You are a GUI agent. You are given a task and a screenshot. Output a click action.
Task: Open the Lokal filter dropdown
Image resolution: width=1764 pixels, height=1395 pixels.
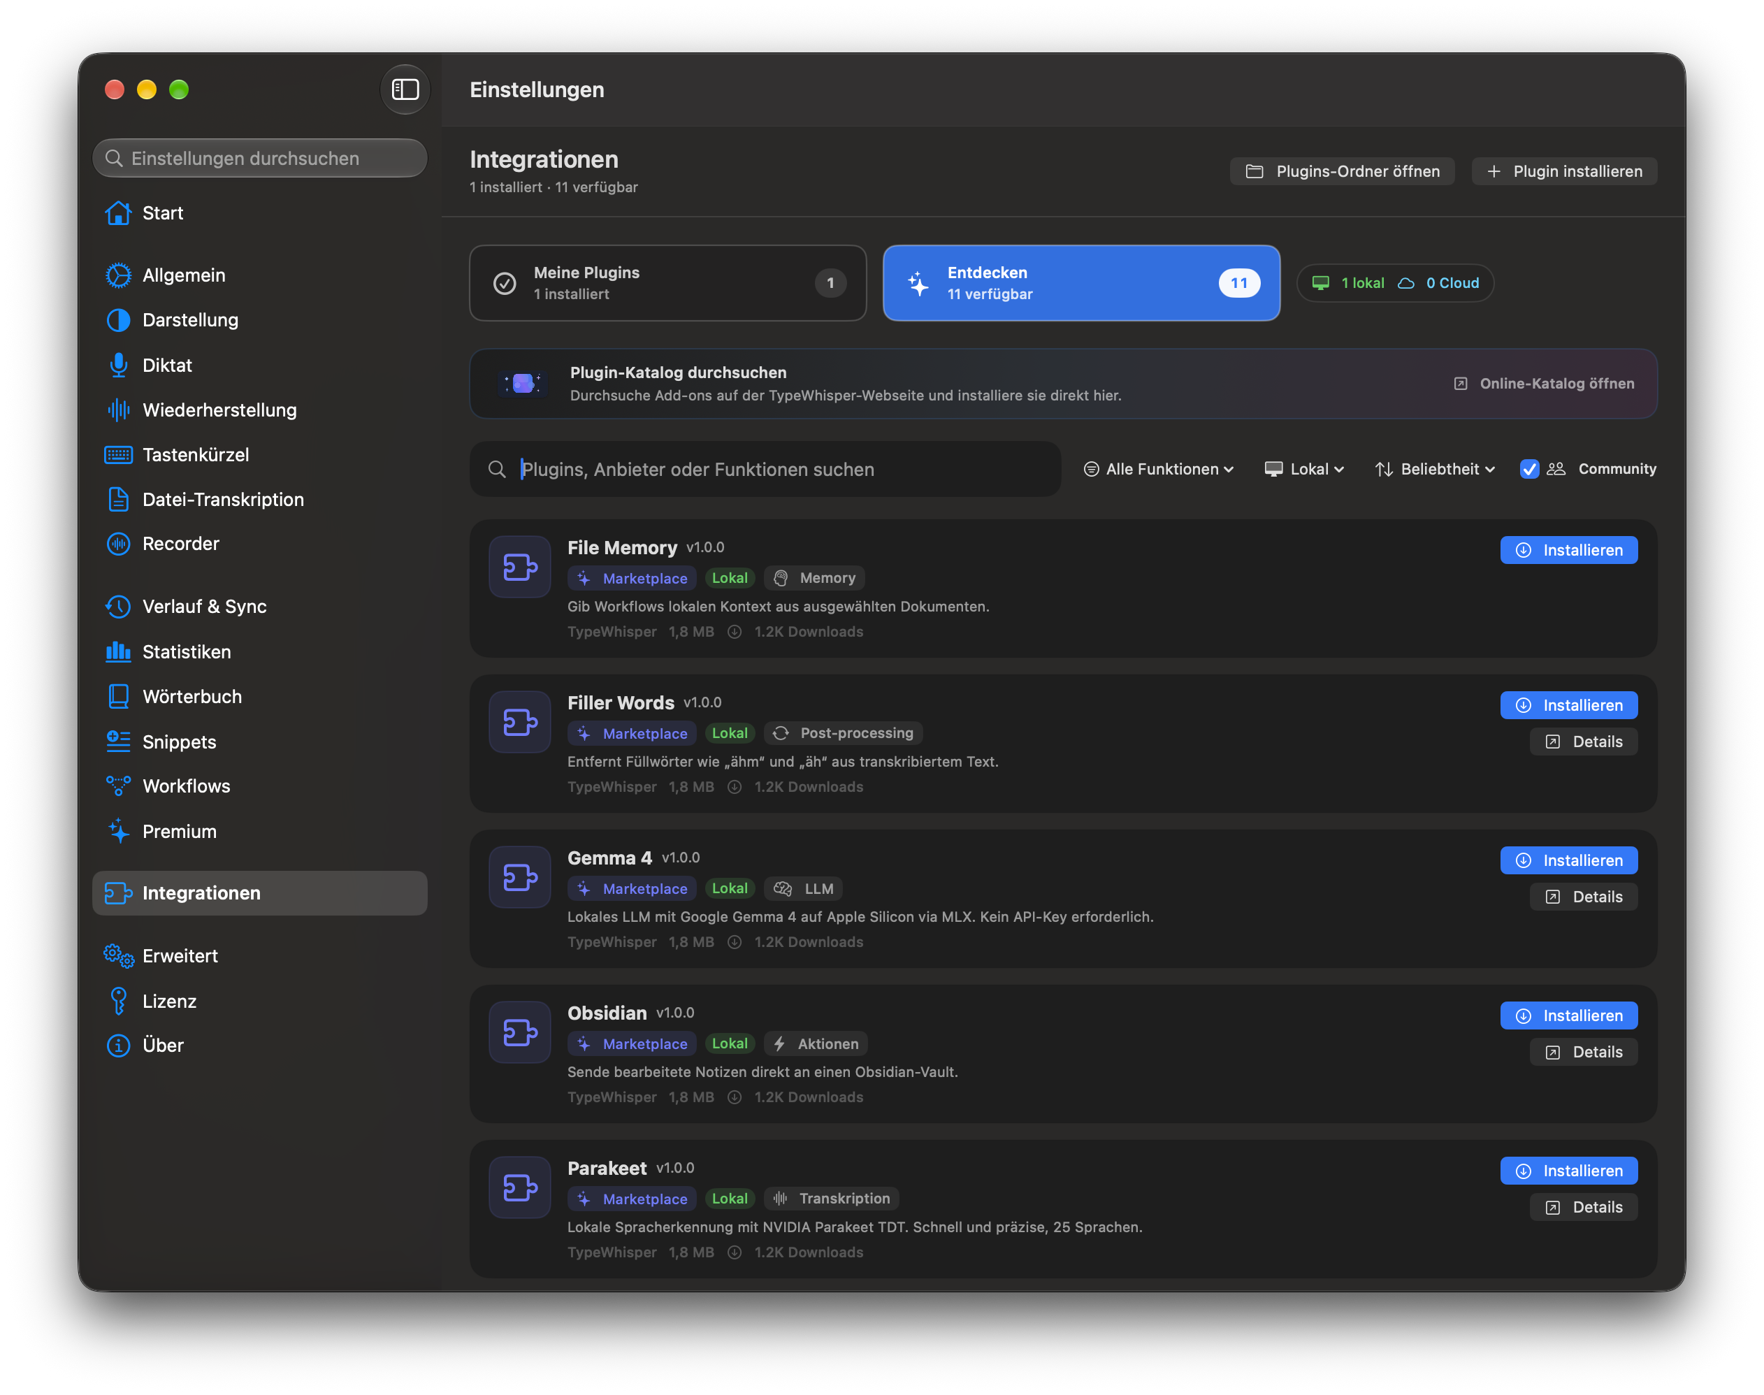coord(1303,469)
